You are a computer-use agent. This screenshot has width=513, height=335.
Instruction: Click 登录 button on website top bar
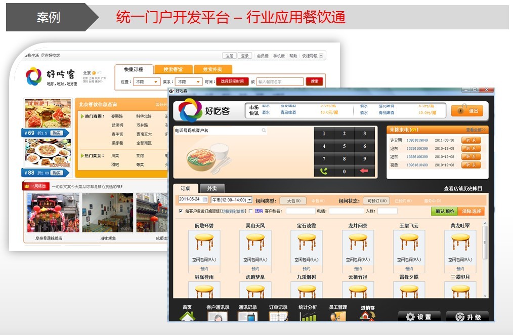(245, 56)
